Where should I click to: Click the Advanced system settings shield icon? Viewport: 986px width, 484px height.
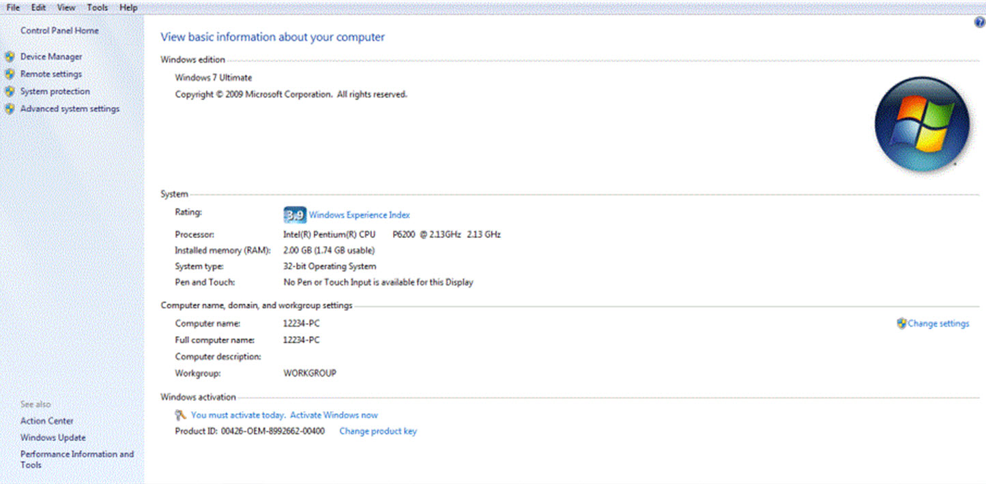10,109
